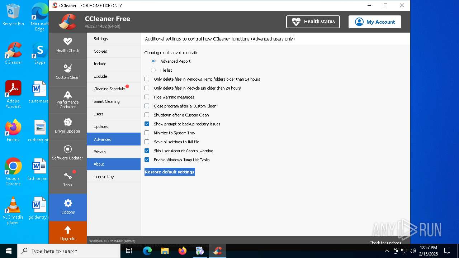Enable only delete Windows Temp files older than 24 hours
Screen dimensions: 459x258
click(147, 79)
